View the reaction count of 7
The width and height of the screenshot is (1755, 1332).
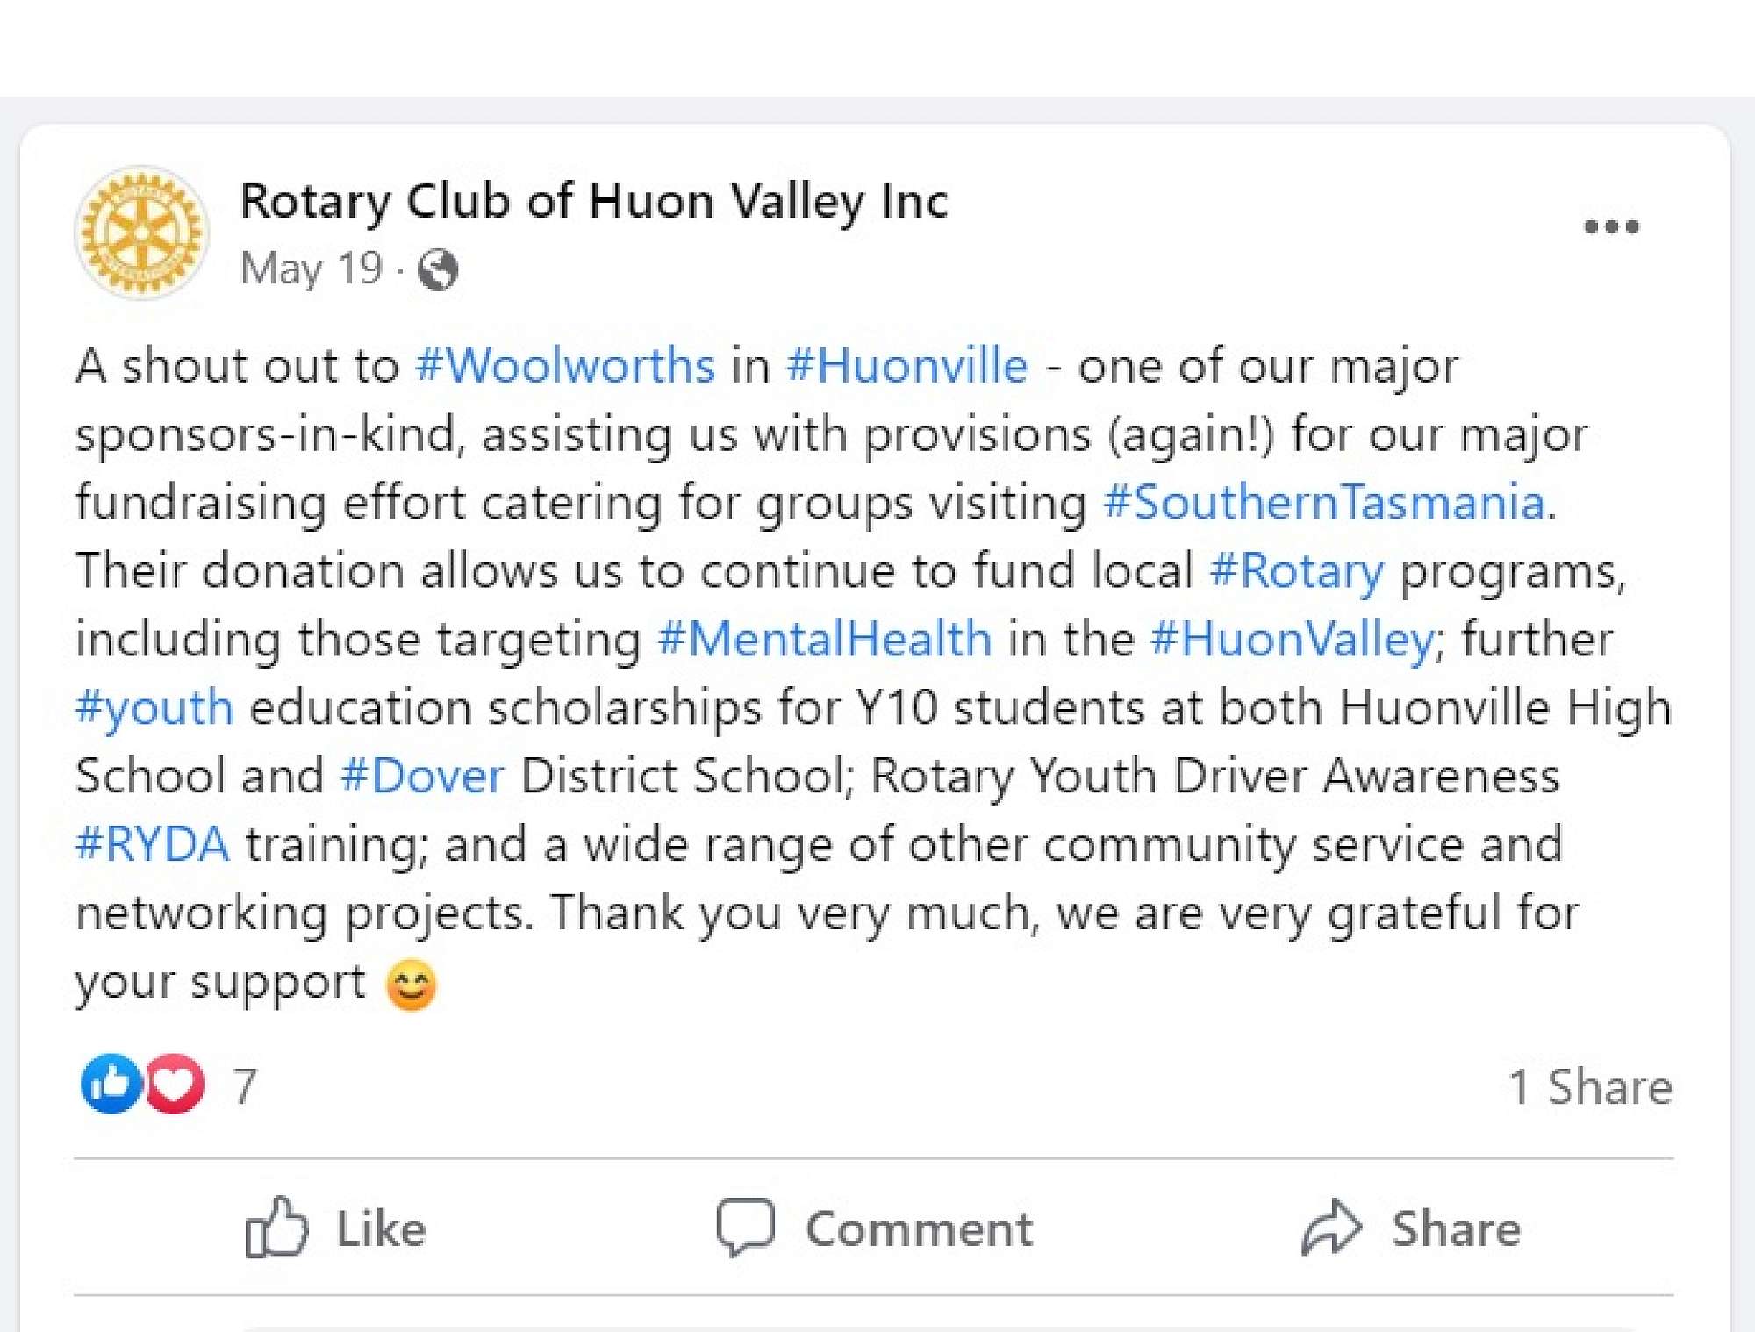245,1085
